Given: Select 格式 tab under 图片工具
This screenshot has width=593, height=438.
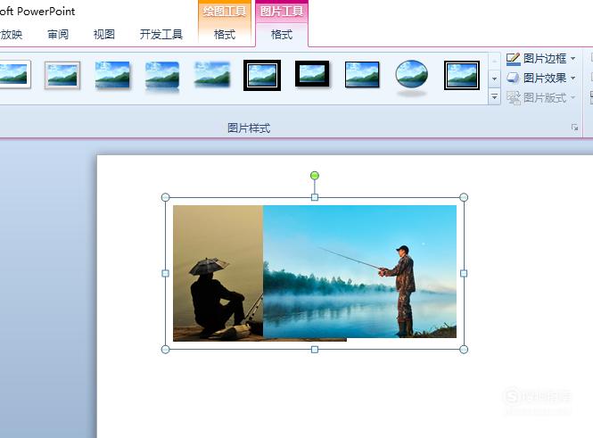Looking at the screenshot, I should tap(282, 35).
